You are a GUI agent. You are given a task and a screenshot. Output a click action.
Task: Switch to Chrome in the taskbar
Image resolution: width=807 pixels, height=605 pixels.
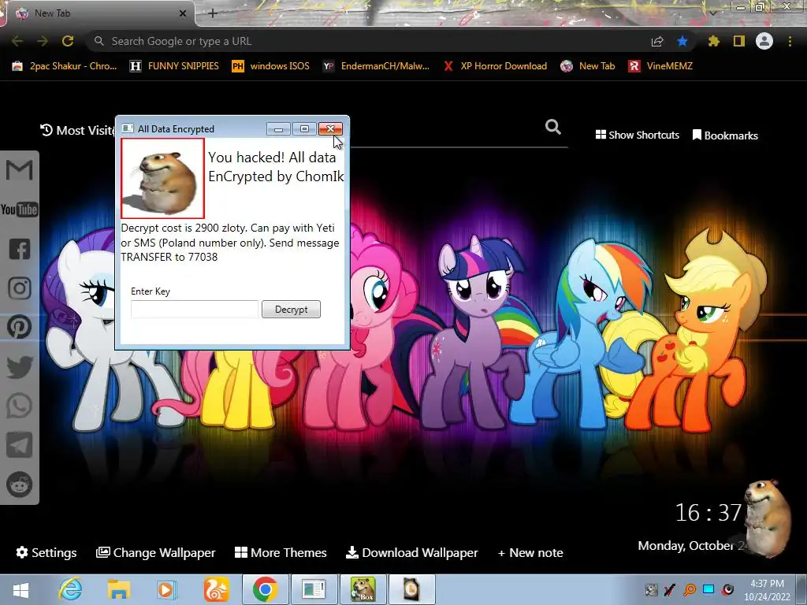265,589
